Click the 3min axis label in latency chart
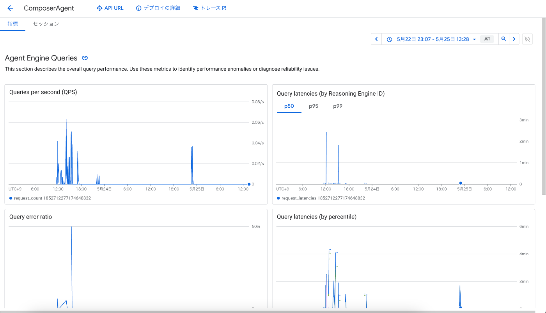This screenshot has height=313, width=546. (524, 120)
